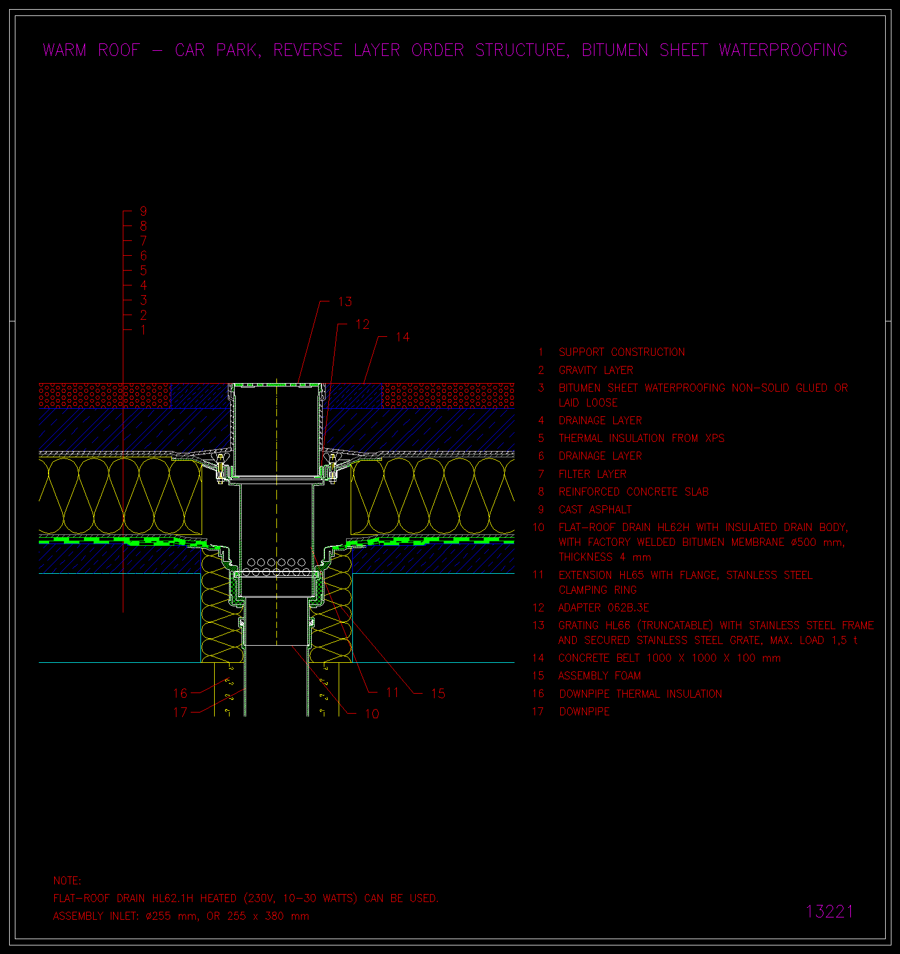
Task: Click legend entry '17 DOWNPIPE'
Action: [571, 711]
